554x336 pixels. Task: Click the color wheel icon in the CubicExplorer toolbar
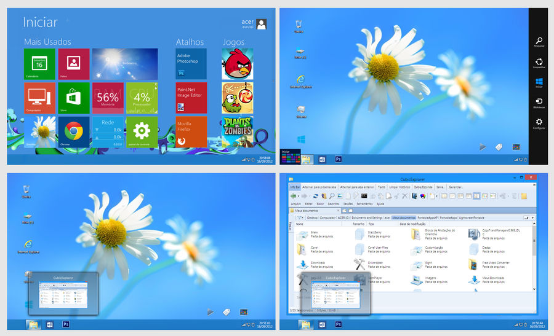[x=422, y=196]
